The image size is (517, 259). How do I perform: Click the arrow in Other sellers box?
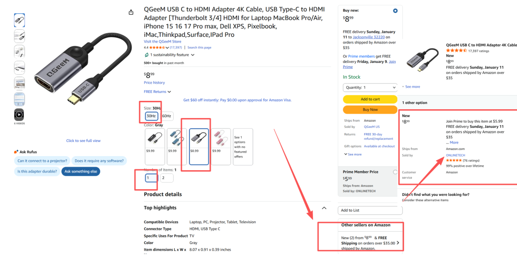click(x=398, y=243)
